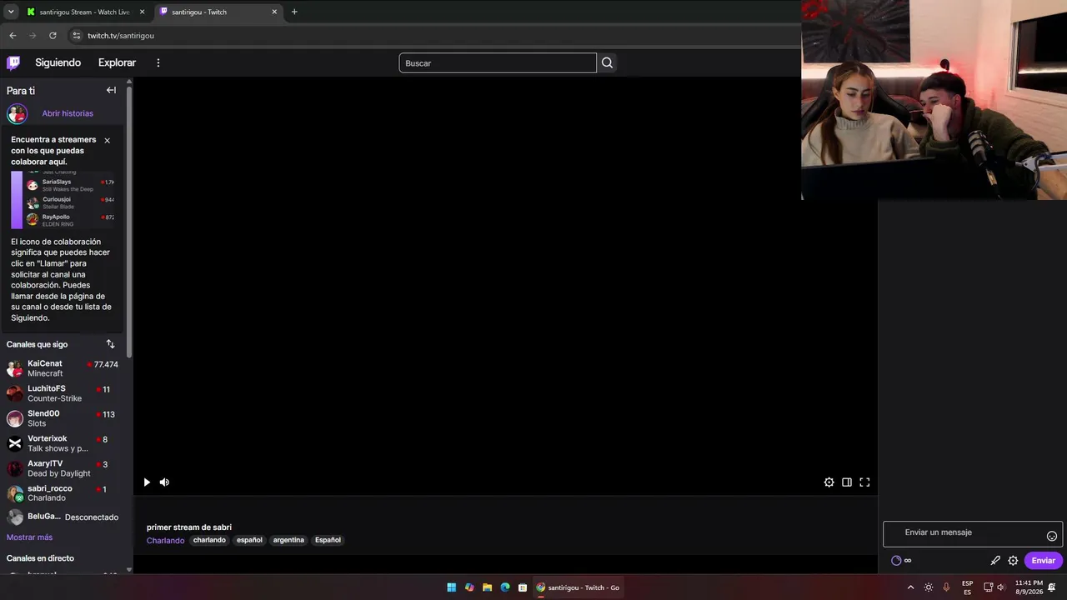Open AxaryITV channel avatar
The image size is (1067, 600).
(15, 468)
